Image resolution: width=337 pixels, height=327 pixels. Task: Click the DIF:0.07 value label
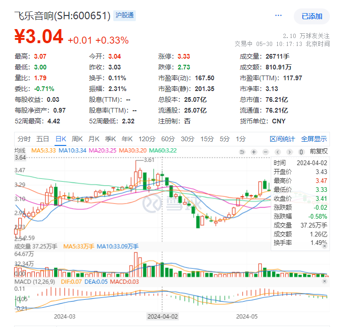[71, 281]
